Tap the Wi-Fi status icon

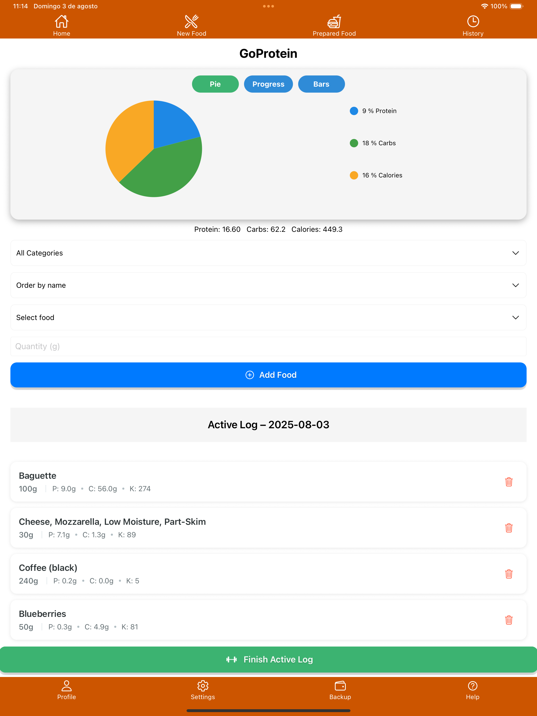click(484, 6)
